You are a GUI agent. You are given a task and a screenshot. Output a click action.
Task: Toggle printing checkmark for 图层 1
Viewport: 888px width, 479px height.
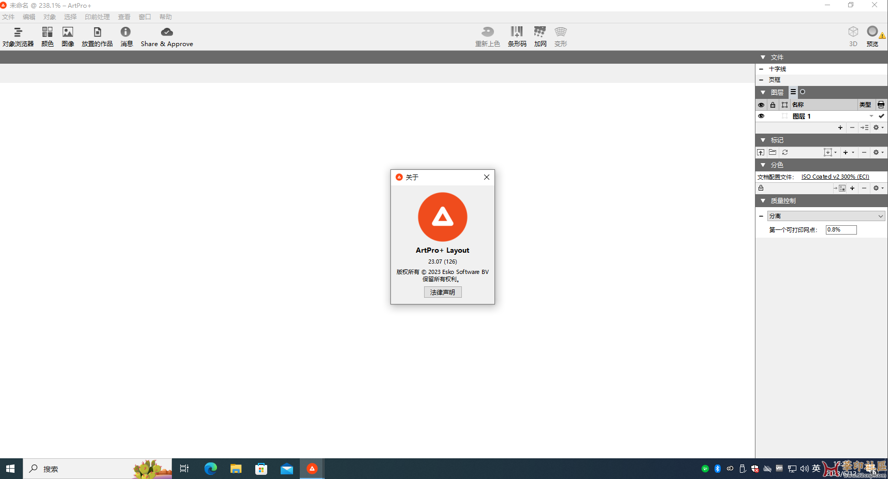(x=881, y=116)
